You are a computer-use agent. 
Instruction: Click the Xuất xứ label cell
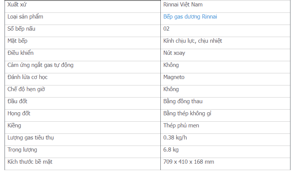(x=17, y=5)
